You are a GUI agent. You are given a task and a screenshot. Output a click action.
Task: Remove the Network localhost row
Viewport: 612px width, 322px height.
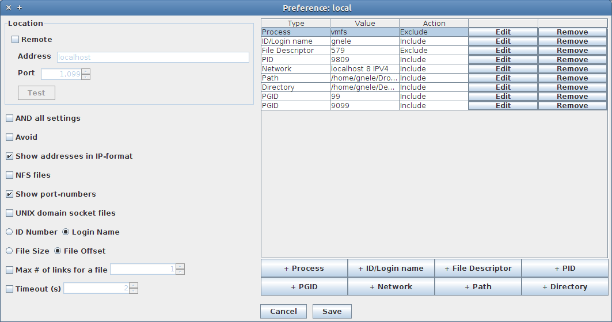(572, 68)
